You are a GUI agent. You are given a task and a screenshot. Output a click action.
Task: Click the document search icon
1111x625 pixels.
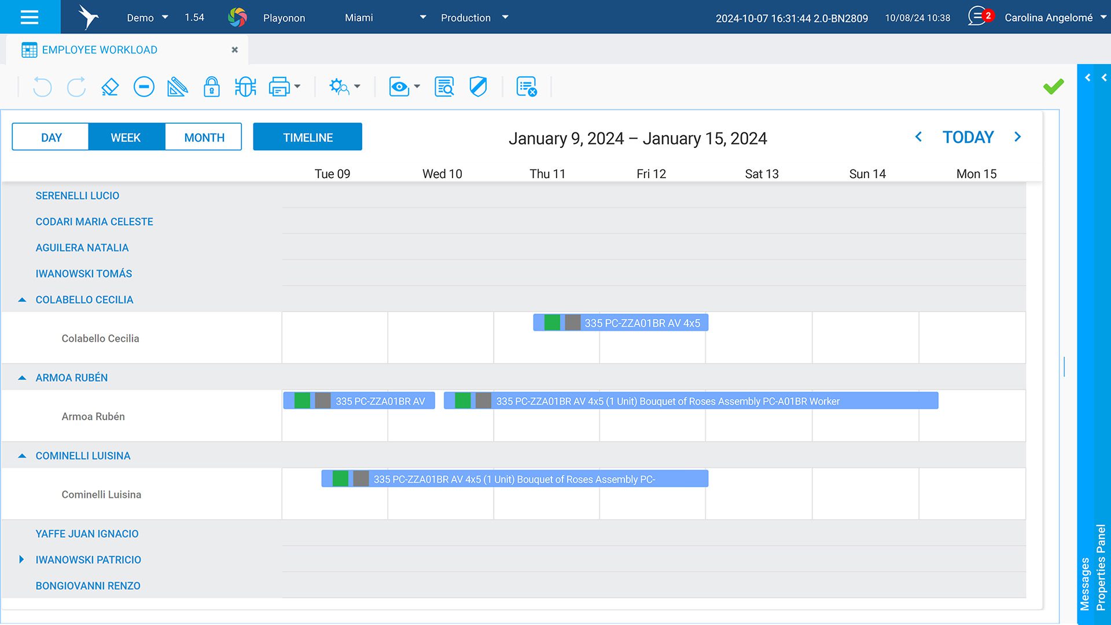pos(444,87)
